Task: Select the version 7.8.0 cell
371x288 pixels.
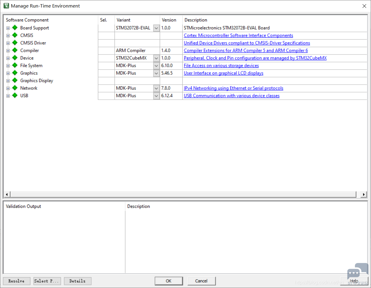Action: [171, 88]
